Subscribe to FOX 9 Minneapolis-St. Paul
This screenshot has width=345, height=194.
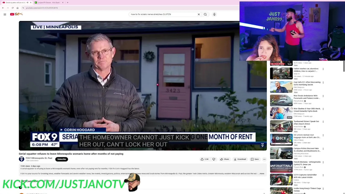coord(61,159)
